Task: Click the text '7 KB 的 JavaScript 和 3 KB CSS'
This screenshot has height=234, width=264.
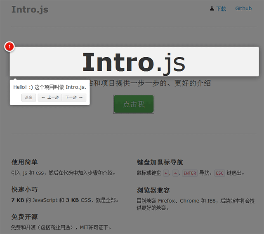Action: pyautogui.click(x=51, y=200)
